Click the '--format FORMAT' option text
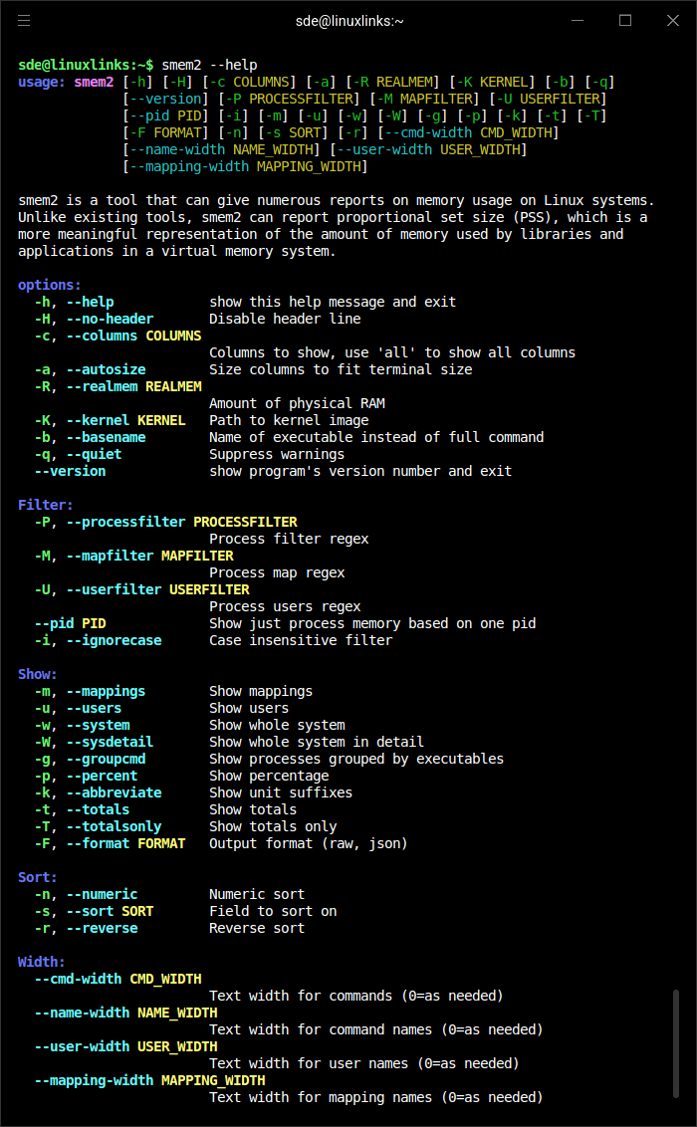This screenshot has height=1127, width=697. coord(125,843)
